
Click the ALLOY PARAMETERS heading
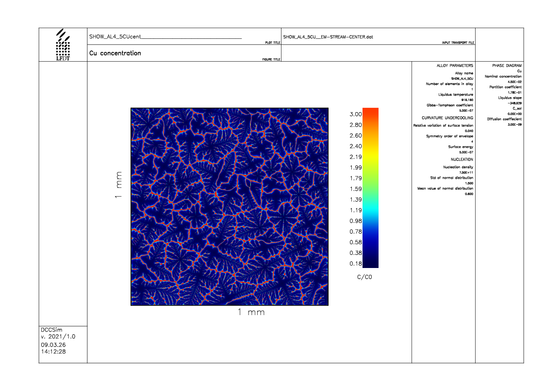click(455, 65)
